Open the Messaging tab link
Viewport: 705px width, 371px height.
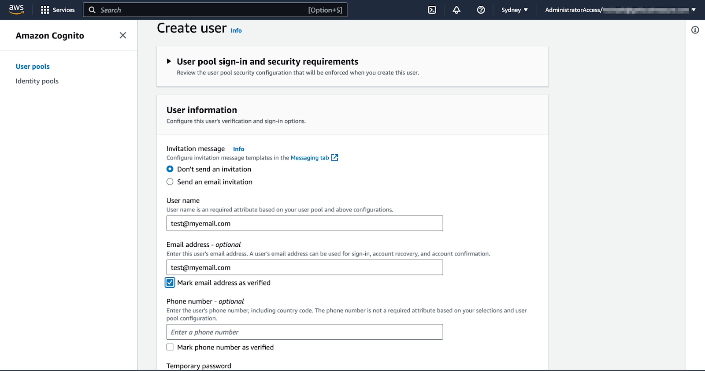[310, 158]
